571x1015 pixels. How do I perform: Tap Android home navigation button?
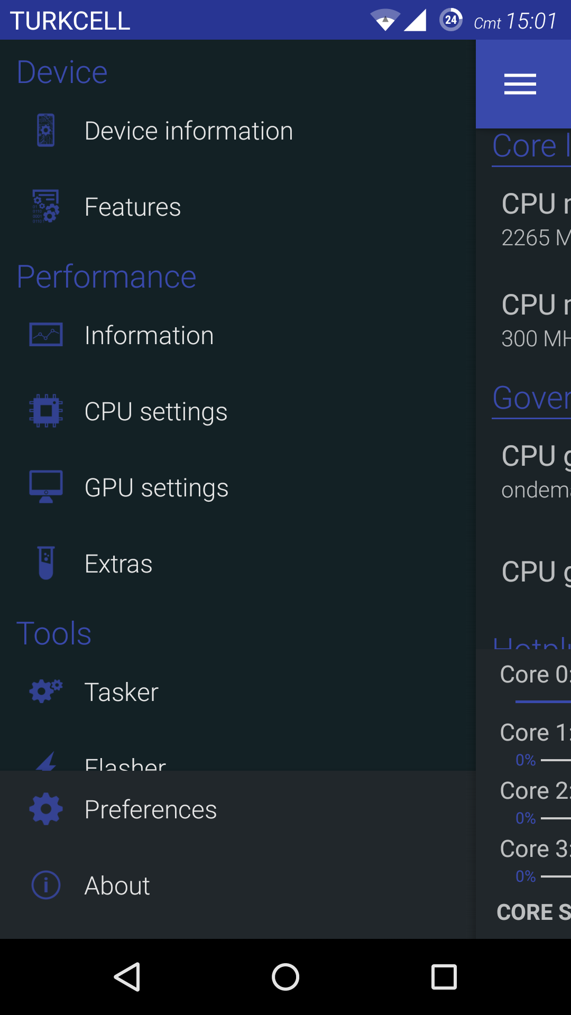285,976
